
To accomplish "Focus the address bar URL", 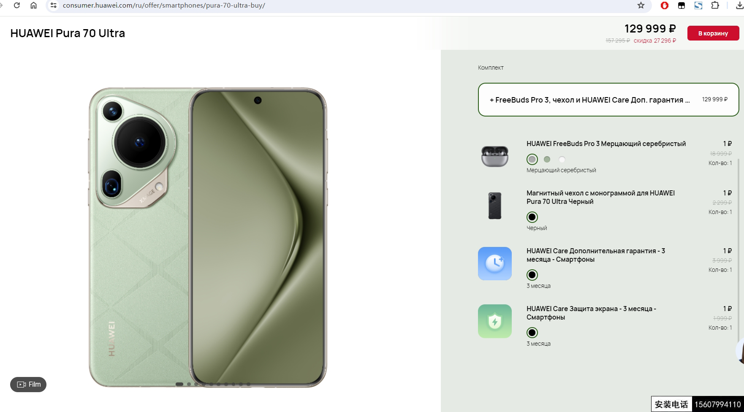I will coord(164,5).
